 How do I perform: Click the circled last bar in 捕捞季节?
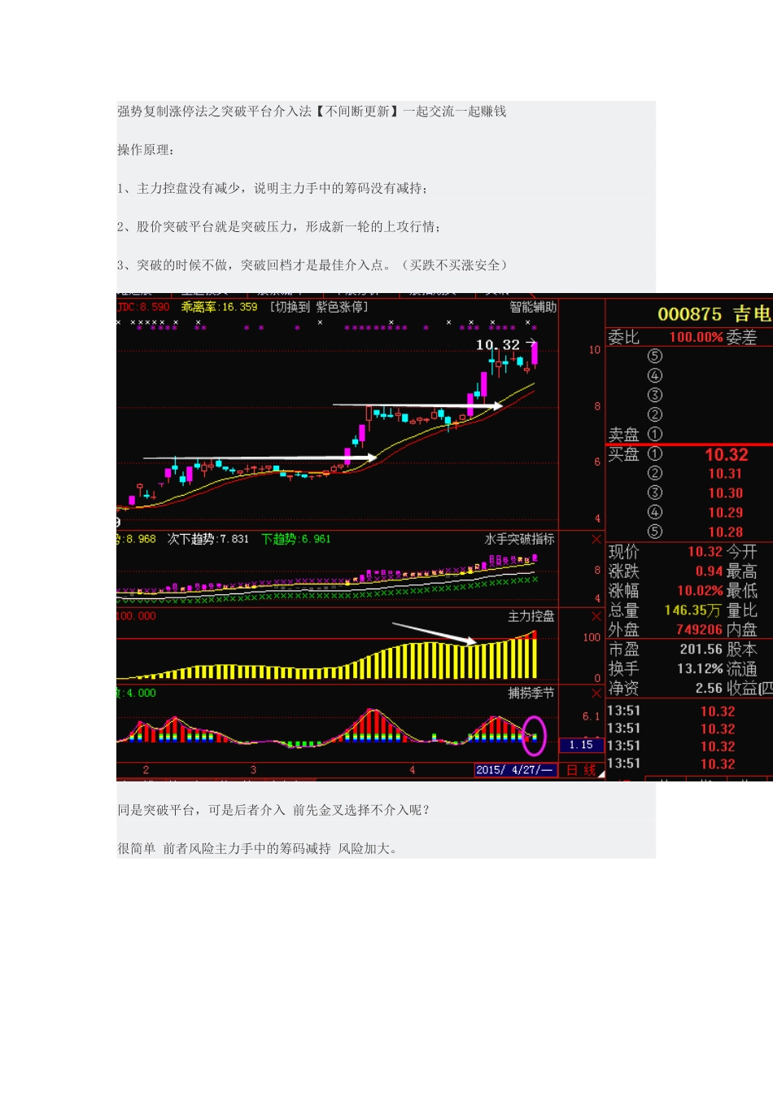[x=535, y=736]
